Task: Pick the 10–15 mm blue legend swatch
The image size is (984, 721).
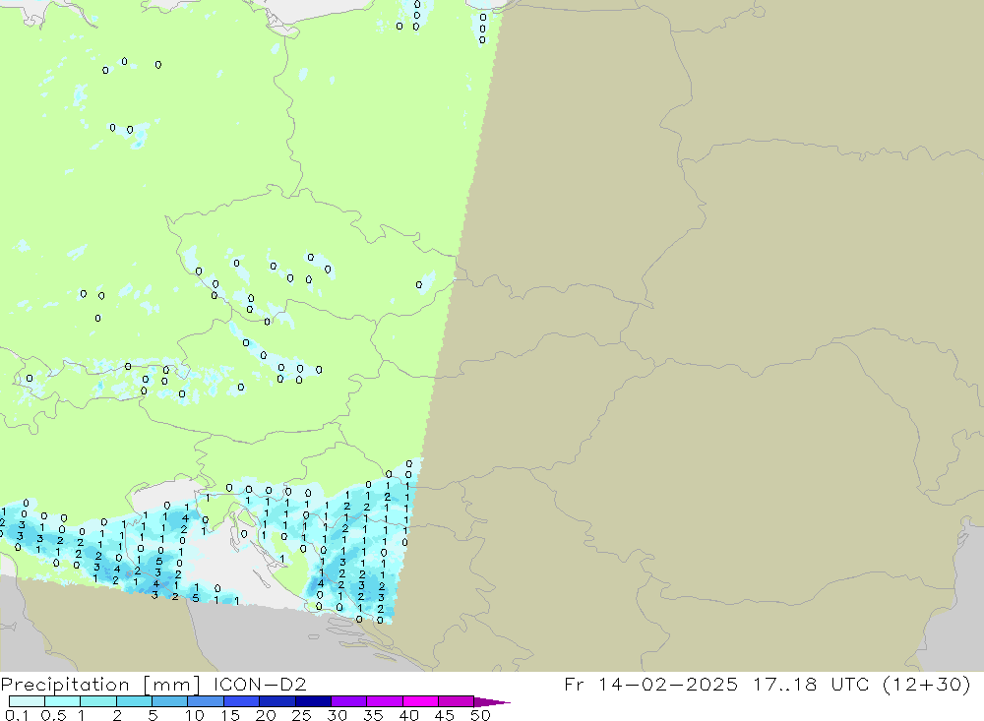Action: click(x=206, y=701)
